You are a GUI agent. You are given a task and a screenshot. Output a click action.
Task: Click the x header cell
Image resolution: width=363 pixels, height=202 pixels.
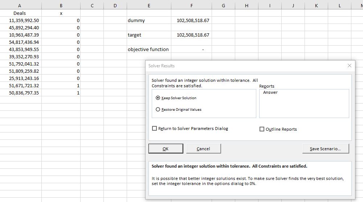(x=61, y=13)
